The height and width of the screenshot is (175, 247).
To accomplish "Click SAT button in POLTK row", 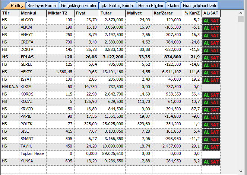I will [x=215, y=125].
